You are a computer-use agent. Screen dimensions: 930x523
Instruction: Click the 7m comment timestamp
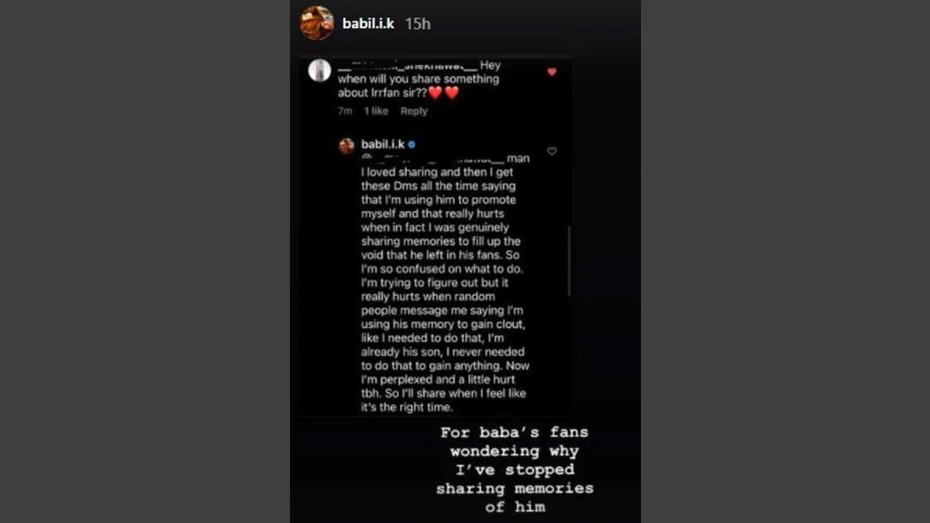346,111
